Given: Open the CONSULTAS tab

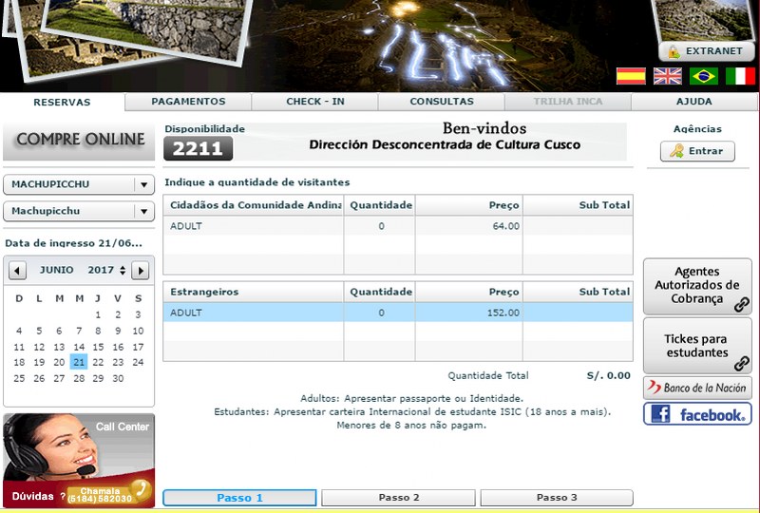Looking at the screenshot, I should (x=442, y=102).
